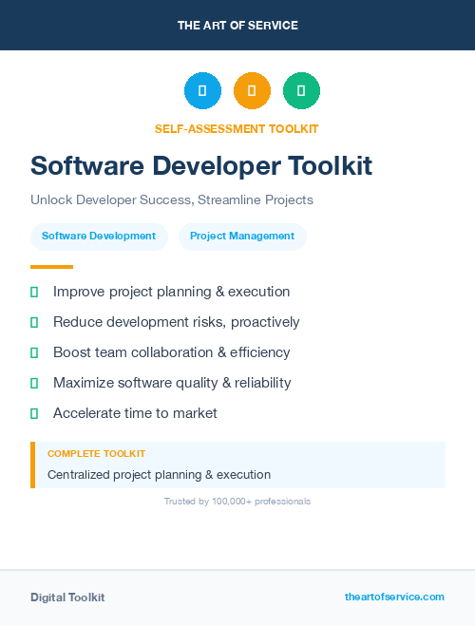This screenshot has width=475, height=626.
Task: Click the COMPLETE TOOLKIT label
Action: click(x=96, y=454)
